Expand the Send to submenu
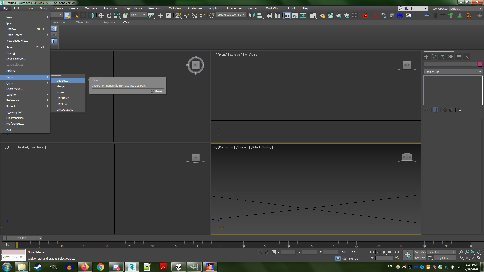 click(x=25, y=95)
